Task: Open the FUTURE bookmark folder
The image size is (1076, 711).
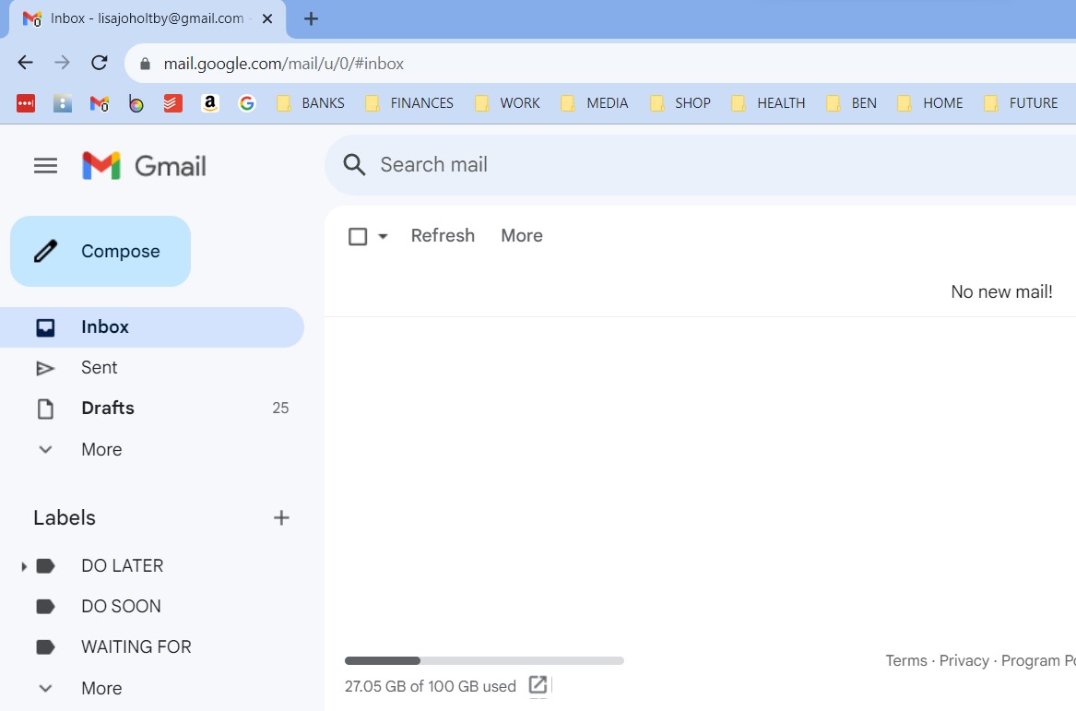Action: (1021, 103)
